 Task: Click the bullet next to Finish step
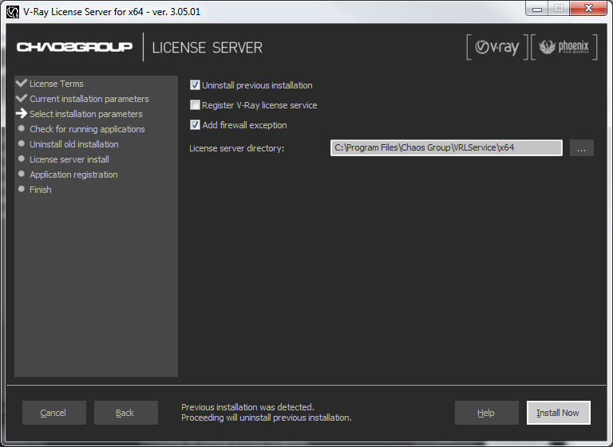click(22, 189)
